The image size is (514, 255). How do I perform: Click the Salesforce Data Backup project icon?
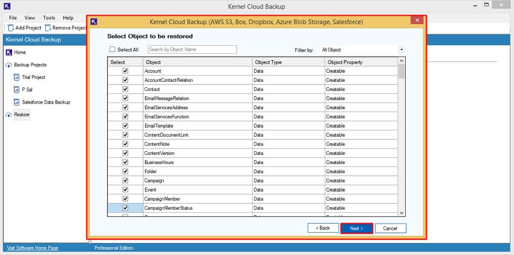[17, 102]
